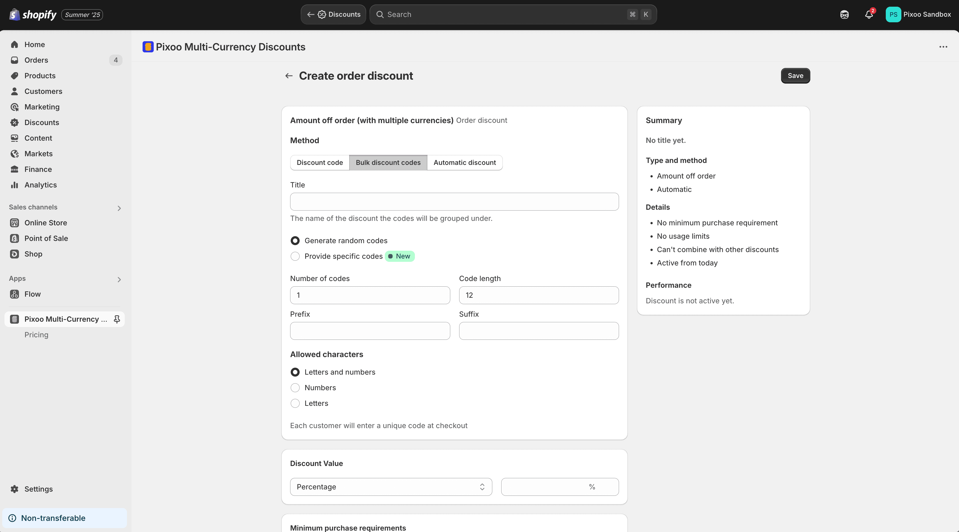Open the Sidekick assistant icon
959x532 pixels.
844,14
